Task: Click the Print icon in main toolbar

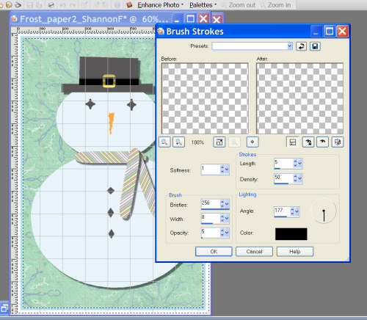Action: coord(51,5)
